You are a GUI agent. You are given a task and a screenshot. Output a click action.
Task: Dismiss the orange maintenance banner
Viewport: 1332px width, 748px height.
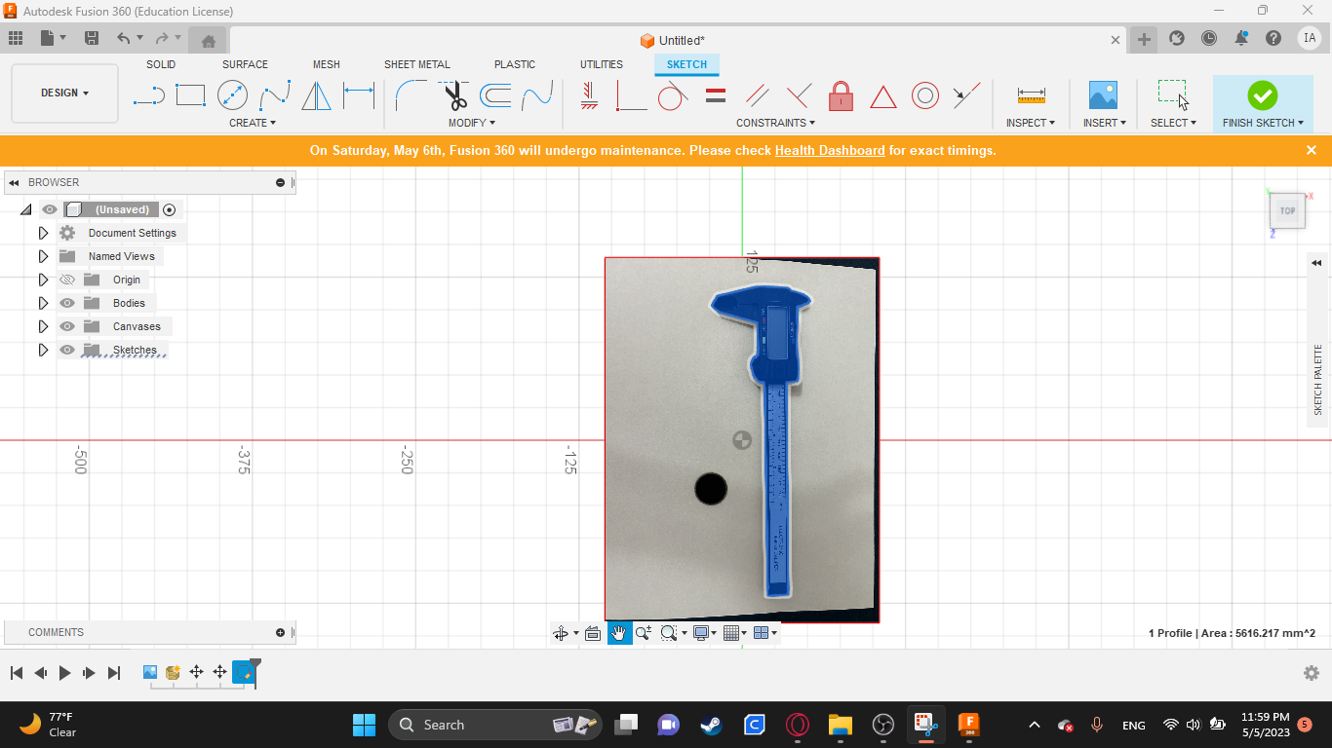1312,150
